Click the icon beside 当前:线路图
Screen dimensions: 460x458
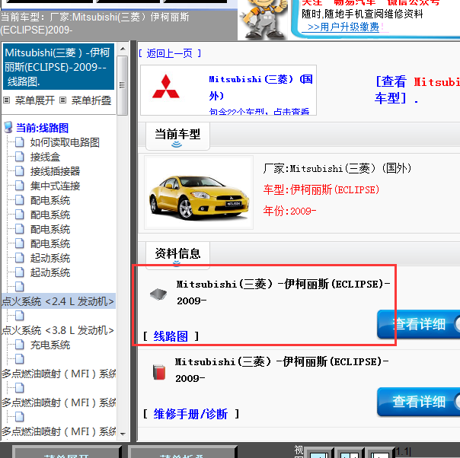point(8,128)
